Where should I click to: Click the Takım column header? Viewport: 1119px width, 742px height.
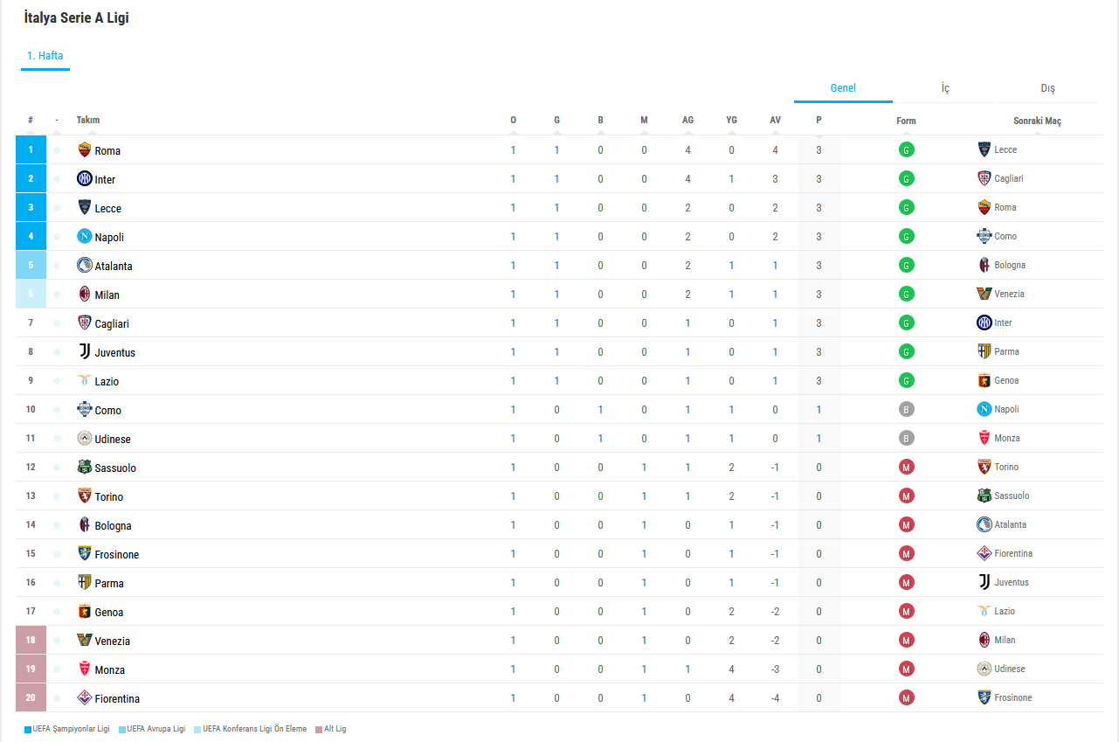pos(88,121)
